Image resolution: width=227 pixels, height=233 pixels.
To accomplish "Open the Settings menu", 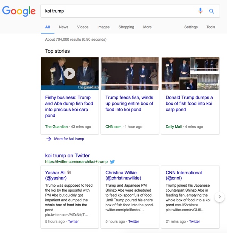I will click(x=191, y=27).
